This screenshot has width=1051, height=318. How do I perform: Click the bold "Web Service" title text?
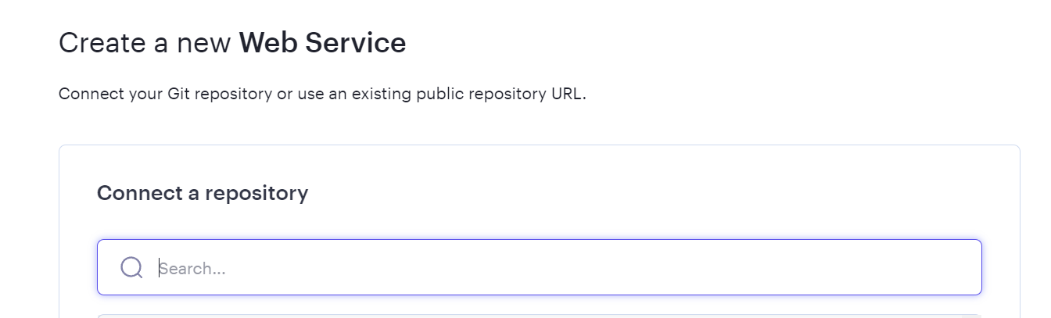(322, 43)
